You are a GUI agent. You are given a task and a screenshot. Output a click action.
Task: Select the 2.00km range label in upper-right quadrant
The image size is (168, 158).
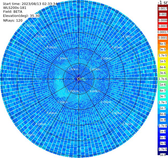point(106,58)
